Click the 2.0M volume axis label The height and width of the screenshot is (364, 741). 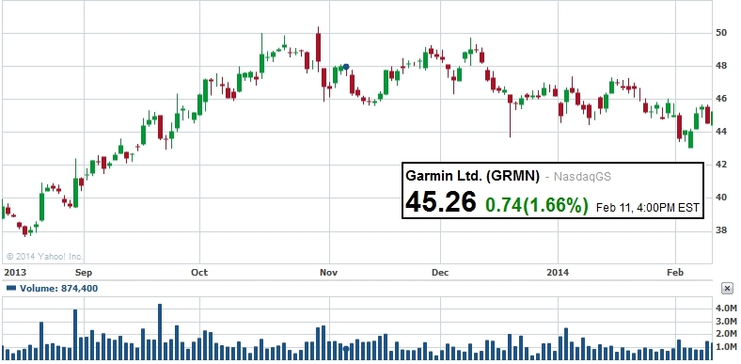[726, 334]
